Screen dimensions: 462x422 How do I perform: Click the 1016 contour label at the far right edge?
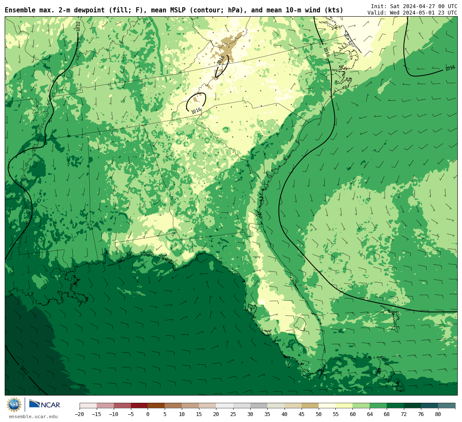pyautogui.click(x=450, y=68)
